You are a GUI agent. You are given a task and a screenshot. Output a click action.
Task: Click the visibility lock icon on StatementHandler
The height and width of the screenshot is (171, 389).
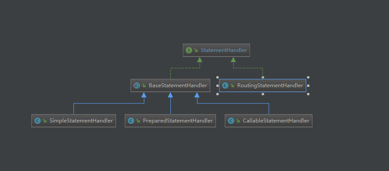(196, 50)
